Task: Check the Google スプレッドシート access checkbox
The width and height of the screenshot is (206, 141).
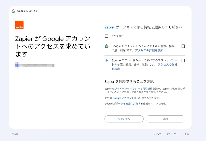Action: point(183,60)
